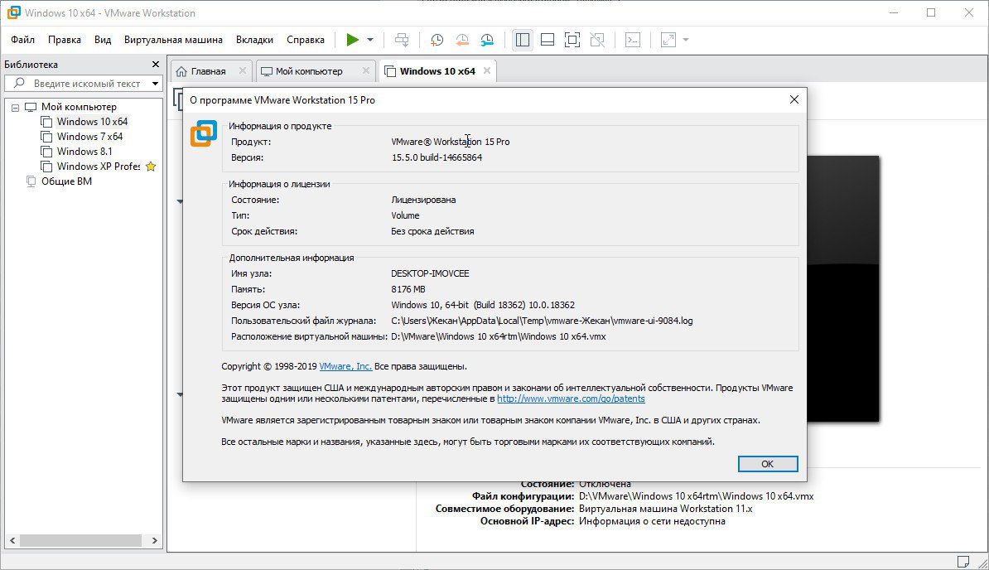Click the stretch guest display icon
The image size is (989, 570).
coord(668,40)
